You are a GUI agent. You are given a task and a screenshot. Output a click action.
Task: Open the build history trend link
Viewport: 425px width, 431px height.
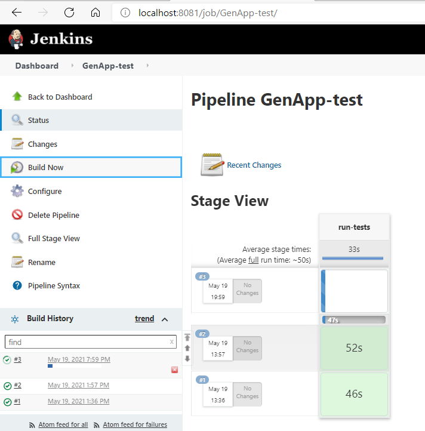[144, 319]
